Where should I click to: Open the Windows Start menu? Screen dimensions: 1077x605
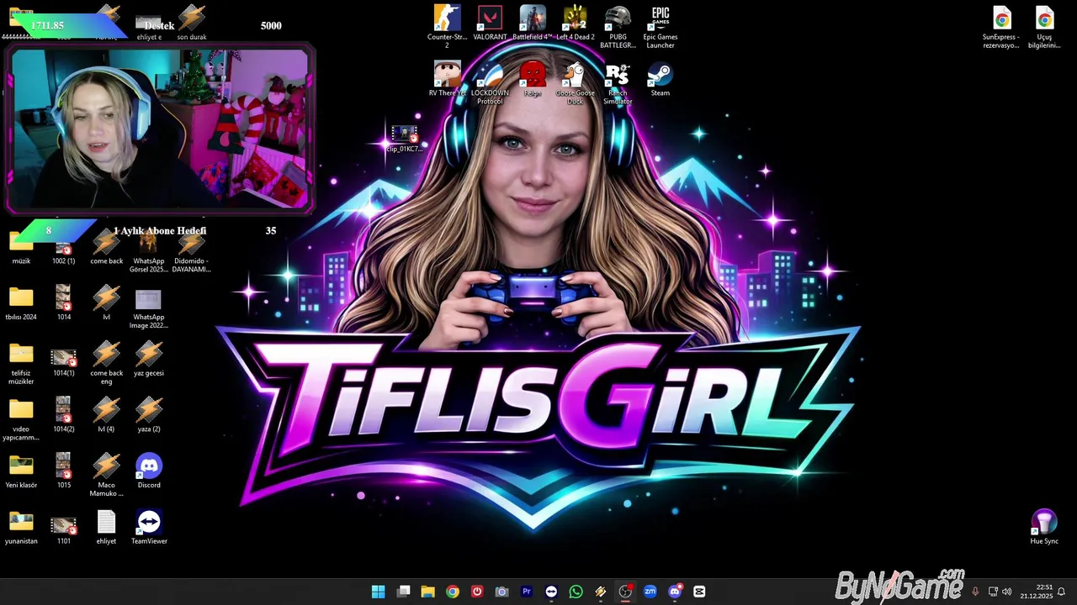tap(379, 592)
